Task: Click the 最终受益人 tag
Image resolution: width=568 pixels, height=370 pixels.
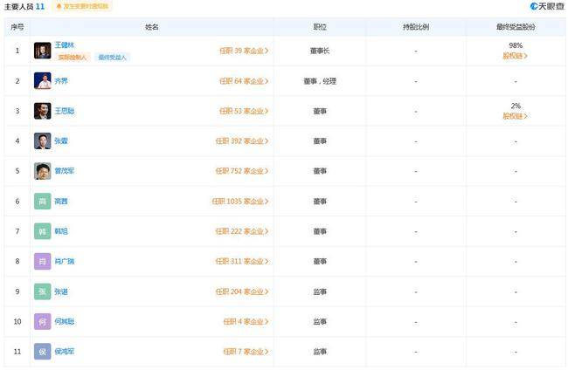Action: [112, 58]
